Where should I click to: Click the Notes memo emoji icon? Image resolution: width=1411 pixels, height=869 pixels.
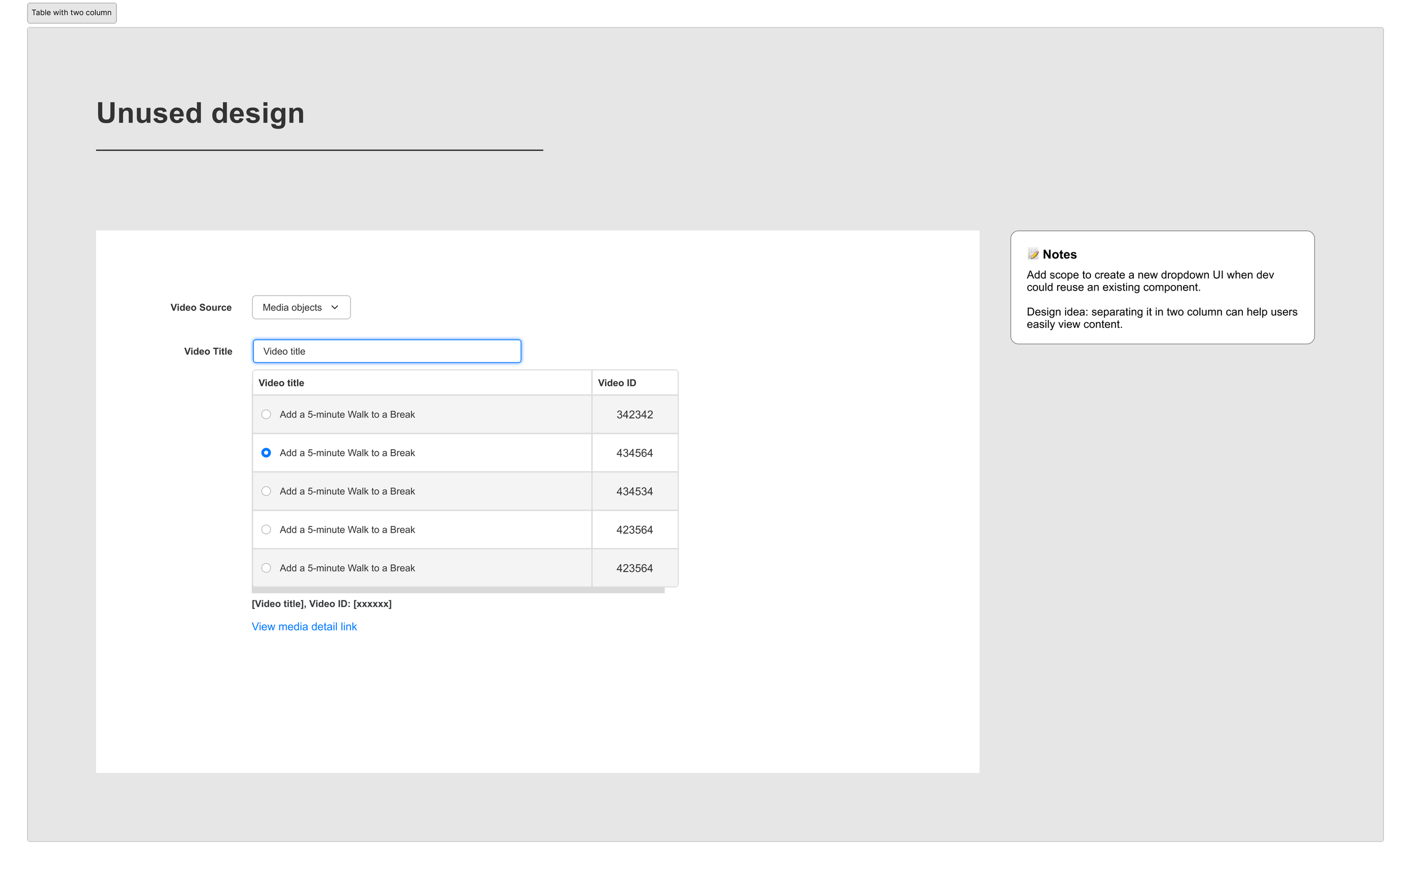1033,254
